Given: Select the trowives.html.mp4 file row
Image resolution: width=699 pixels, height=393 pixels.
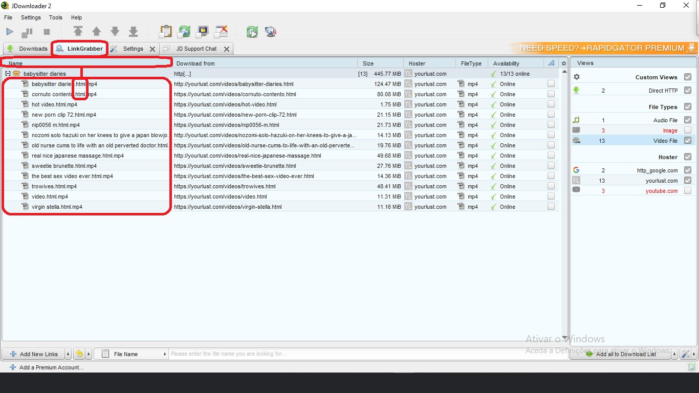Looking at the screenshot, I should (x=280, y=186).
